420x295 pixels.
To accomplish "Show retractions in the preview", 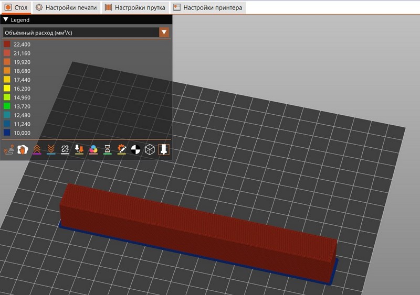I will [37, 150].
